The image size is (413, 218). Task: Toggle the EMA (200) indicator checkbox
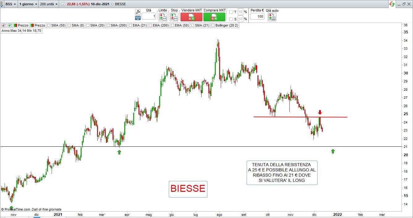(151, 25)
